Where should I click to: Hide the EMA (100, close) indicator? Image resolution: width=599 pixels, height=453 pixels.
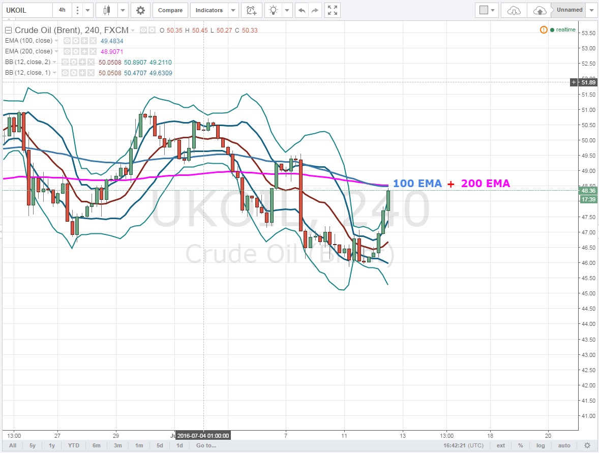coord(67,41)
